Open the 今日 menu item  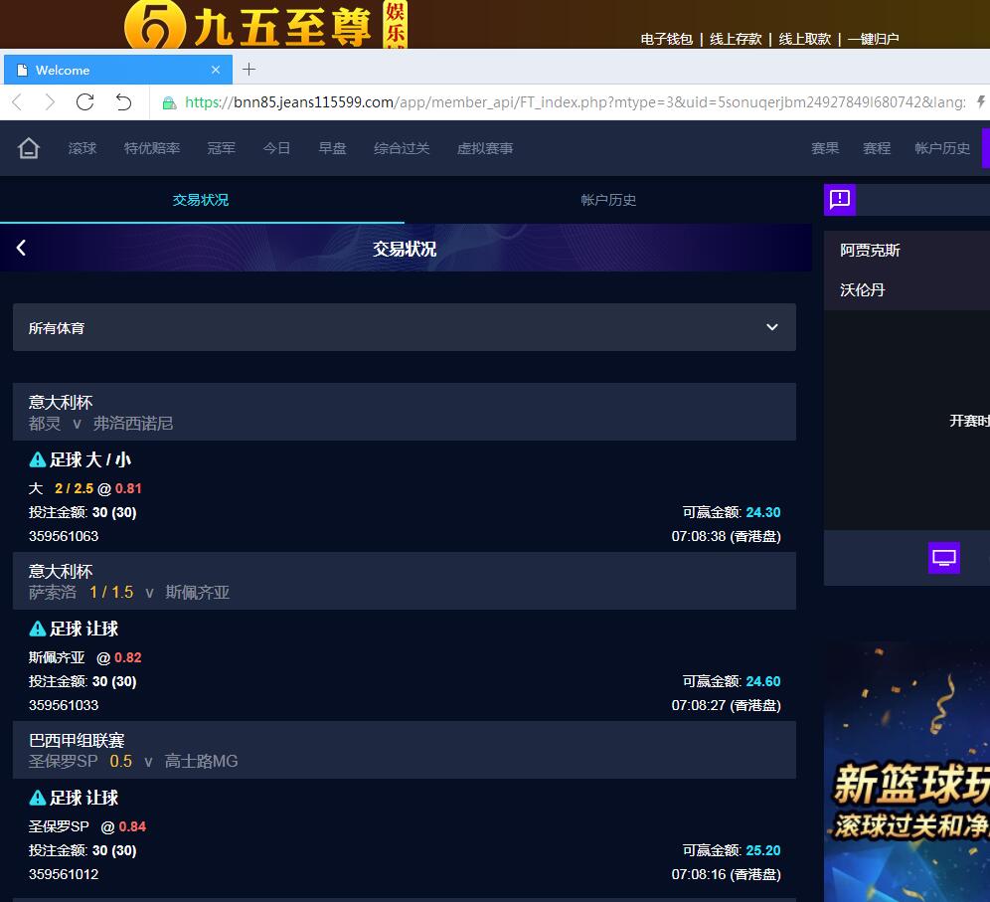276,148
